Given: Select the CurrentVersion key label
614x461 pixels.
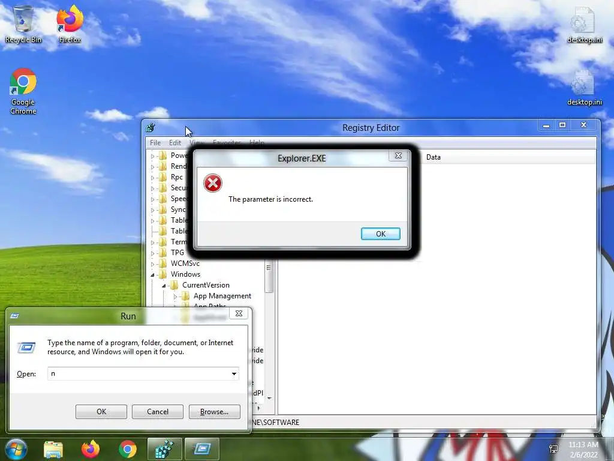Looking at the screenshot, I should pyautogui.click(x=206, y=285).
